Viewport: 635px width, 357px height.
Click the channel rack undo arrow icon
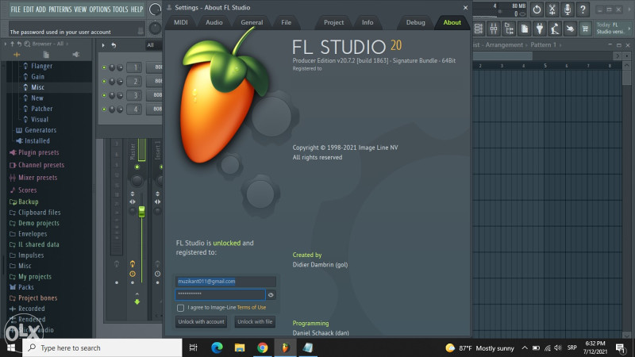[x=114, y=45]
